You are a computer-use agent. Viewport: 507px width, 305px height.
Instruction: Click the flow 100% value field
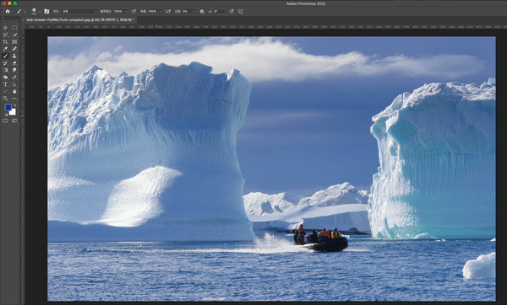tap(153, 11)
